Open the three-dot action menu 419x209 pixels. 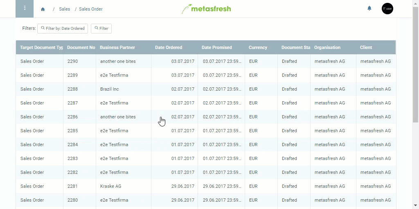(x=25, y=9)
